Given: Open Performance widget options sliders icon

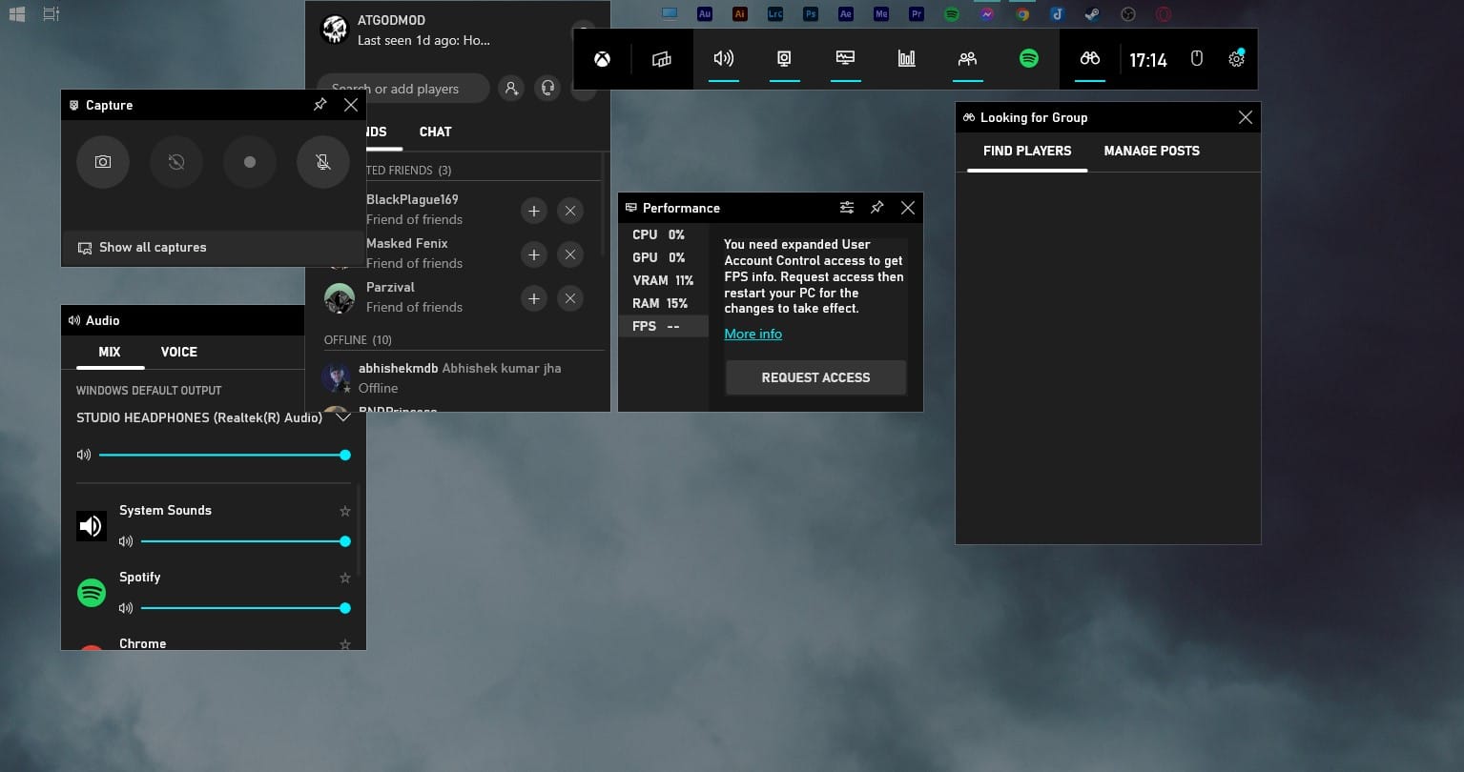Looking at the screenshot, I should [846, 207].
